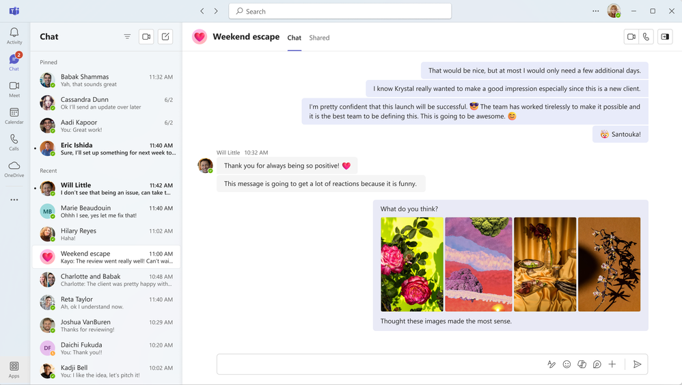Open the Calls section in sidebar

pos(14,142)
